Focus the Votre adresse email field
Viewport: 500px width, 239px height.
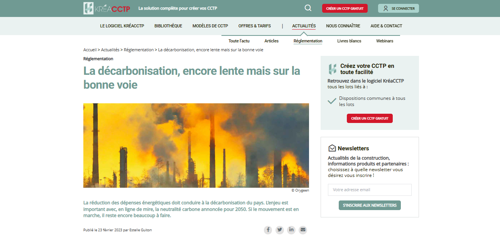(x=370, y=190)
